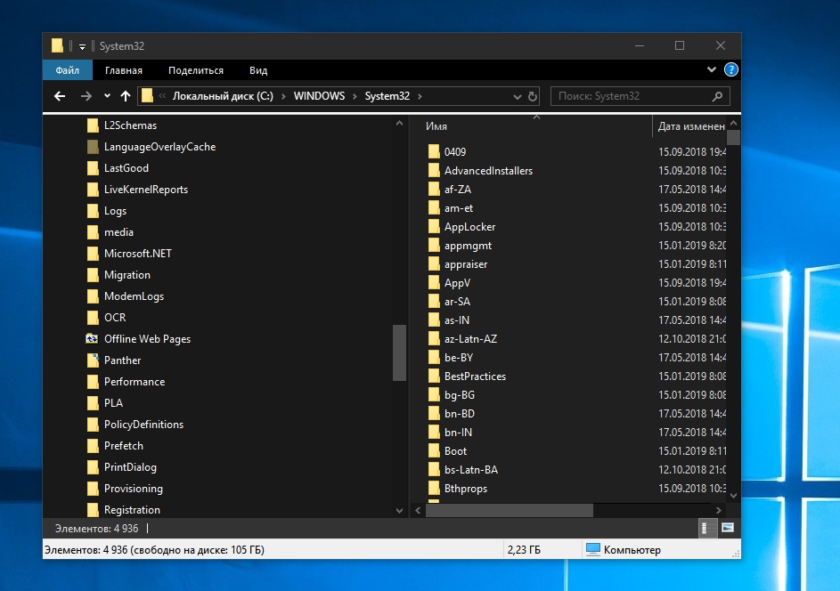Expand chevron after System32 breadcrumb
This screenshot has height=591, width=840.
point(420,96)
